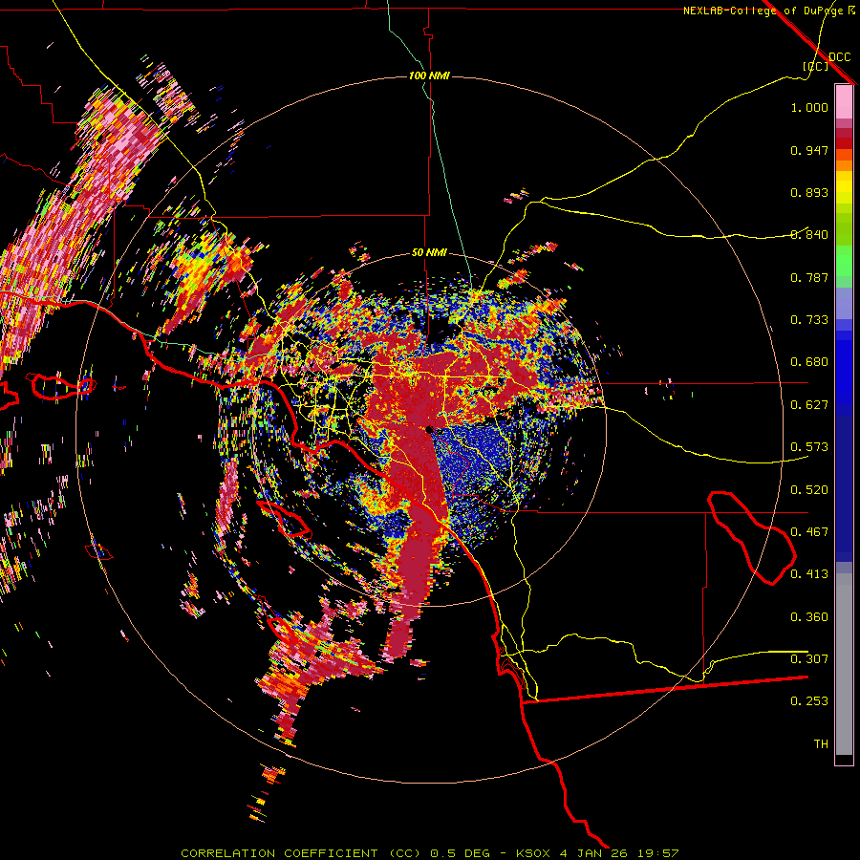Click the 0.733 scale label

click(x=809, y=320)
